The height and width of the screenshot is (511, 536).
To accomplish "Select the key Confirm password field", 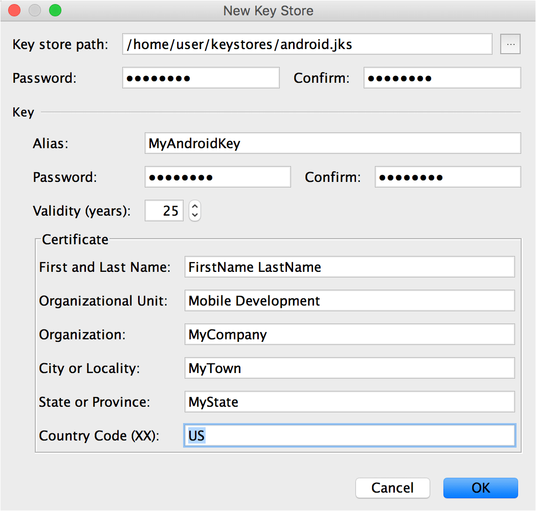I will click(448, 177).
